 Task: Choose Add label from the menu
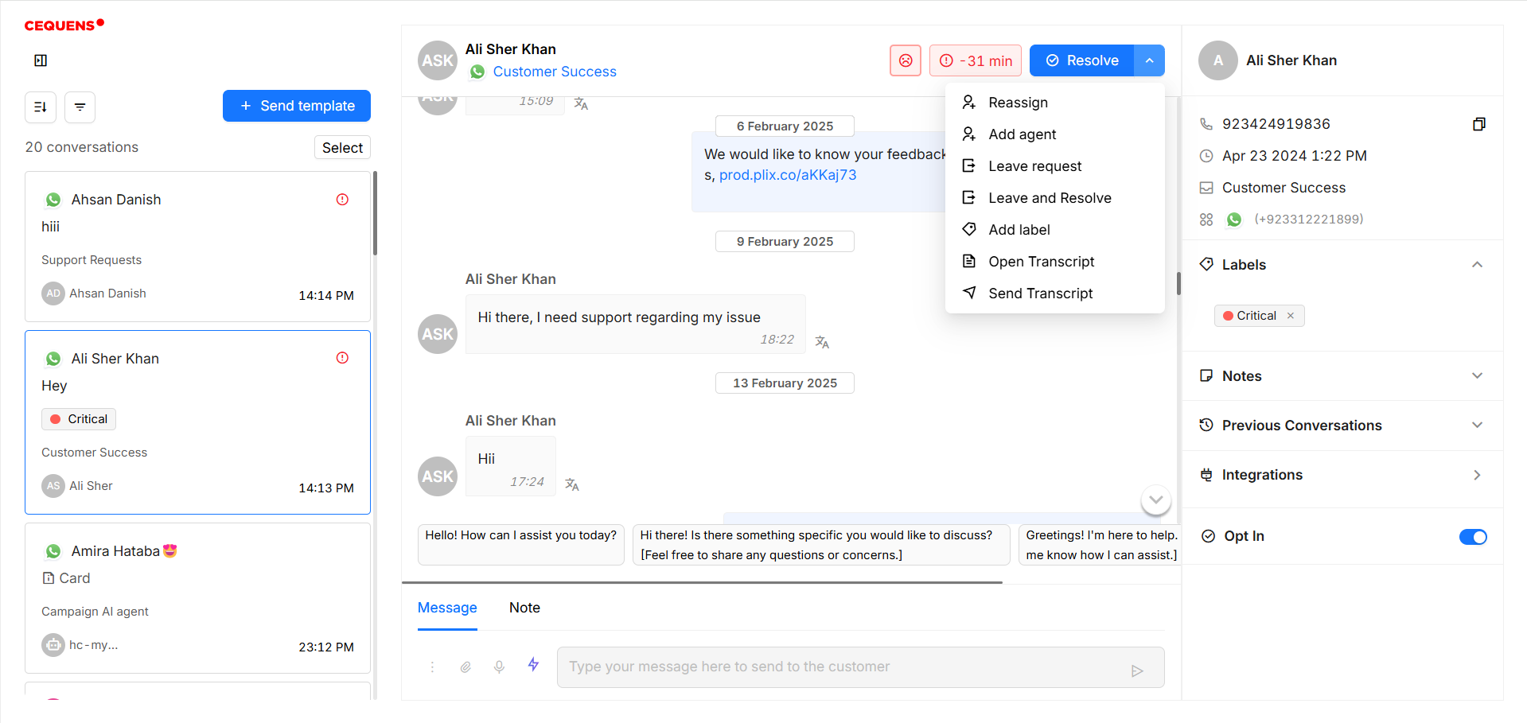1054,230
